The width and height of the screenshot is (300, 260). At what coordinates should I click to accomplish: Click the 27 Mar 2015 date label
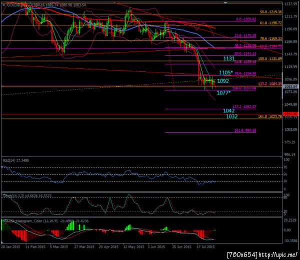tap(84, 247)
